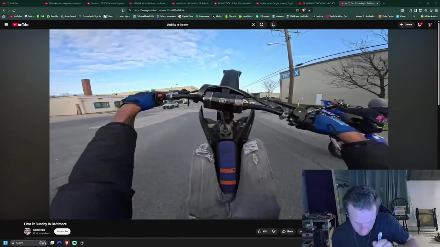
Task: Expand the bookmarks overflow chevron
Action: [x=414, y=16]
